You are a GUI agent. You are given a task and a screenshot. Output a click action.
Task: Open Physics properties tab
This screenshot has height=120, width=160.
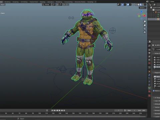point(149,81)
